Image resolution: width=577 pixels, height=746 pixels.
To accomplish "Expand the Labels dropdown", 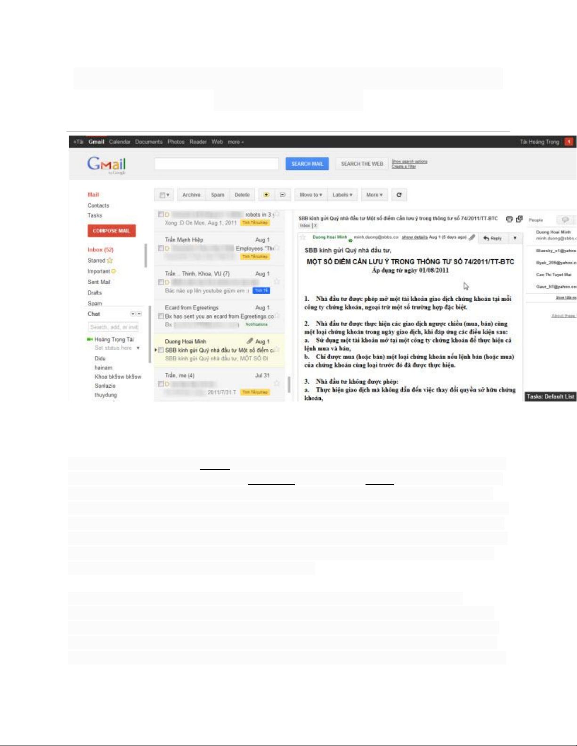I will pos(342,195).
